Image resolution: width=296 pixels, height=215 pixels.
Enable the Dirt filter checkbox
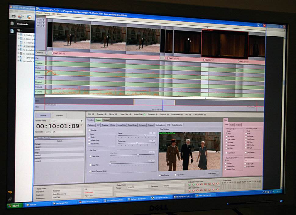coord(89,130)
